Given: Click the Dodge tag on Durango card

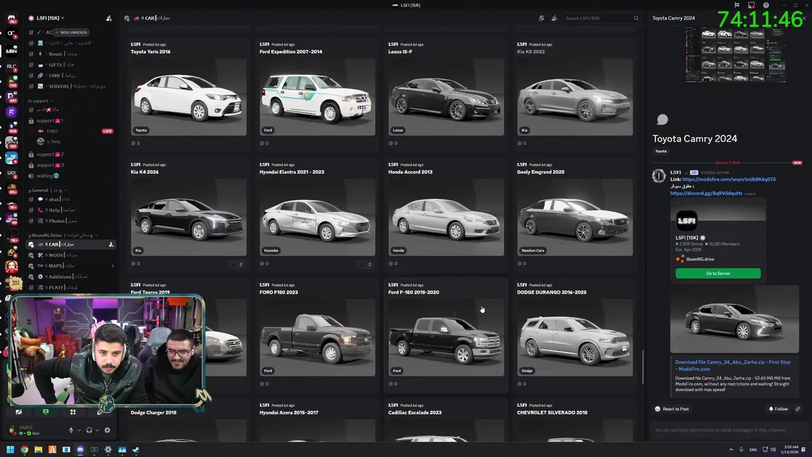Looking at the screenshot, I should coord(527,371).
